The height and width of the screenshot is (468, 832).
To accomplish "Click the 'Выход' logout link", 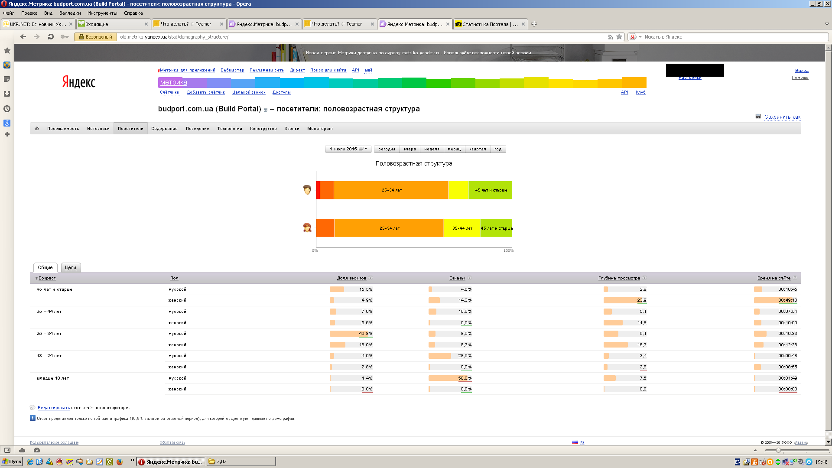I will click(x=802, y=71).
